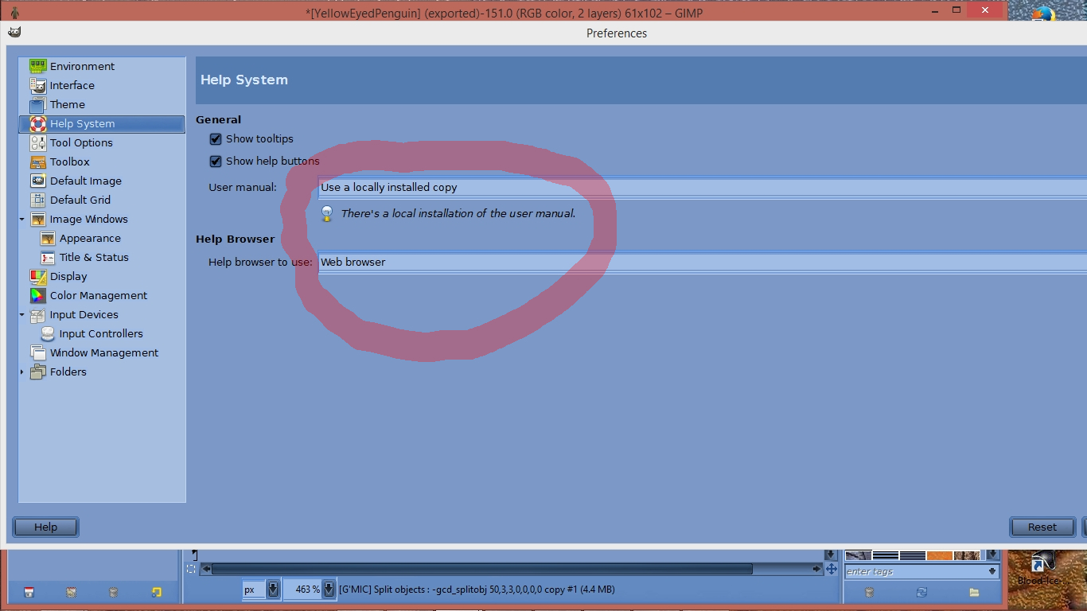Select the orange pattern thumbnail
Image resolution: width=1087 pixels, height=611 pixels.
click(940, 555)
